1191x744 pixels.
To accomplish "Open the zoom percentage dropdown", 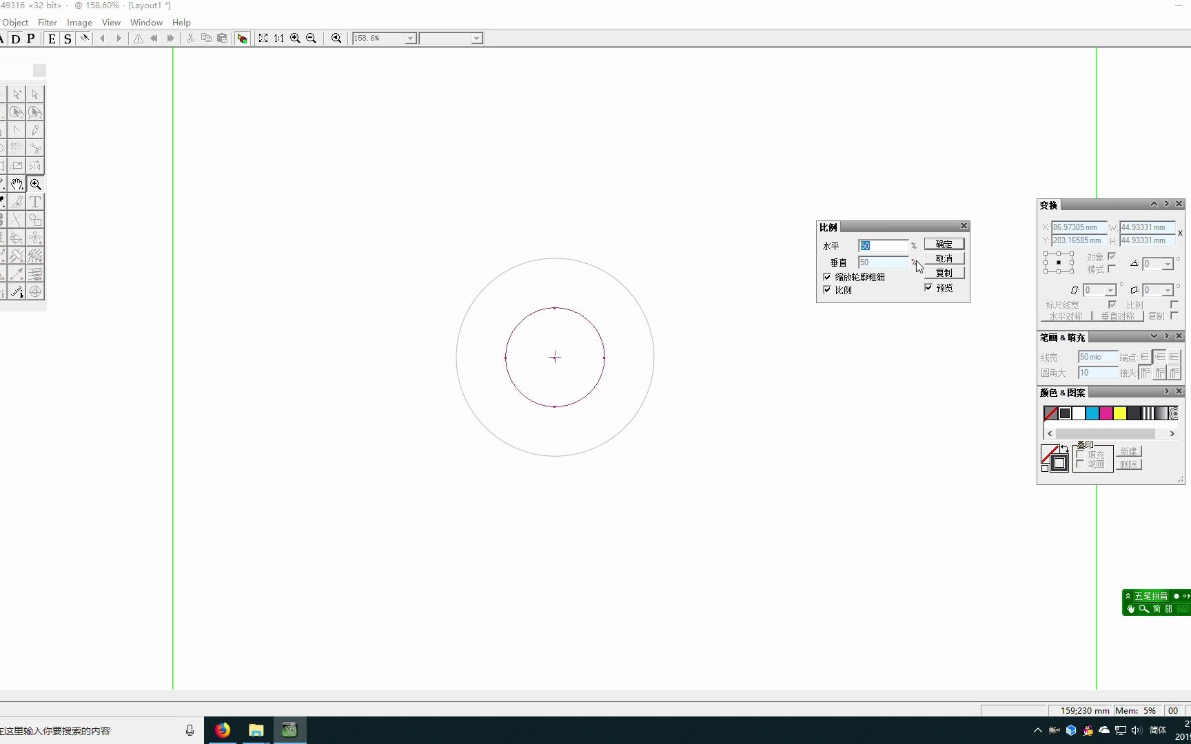I will coord(410,39).
